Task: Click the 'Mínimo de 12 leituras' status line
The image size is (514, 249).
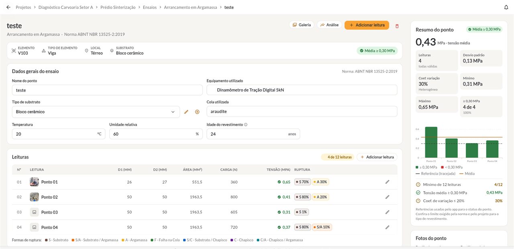Action: point(459,185)
